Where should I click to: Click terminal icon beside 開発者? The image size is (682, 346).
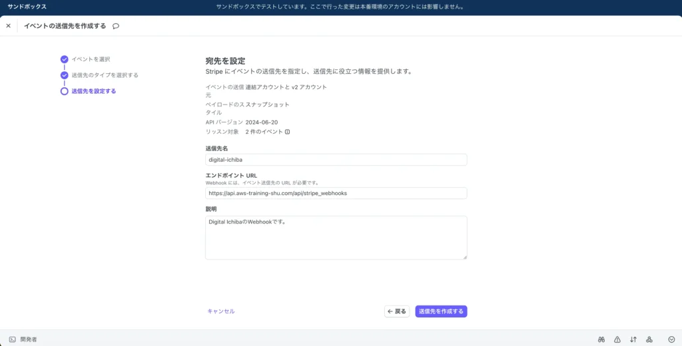point(12,339)
